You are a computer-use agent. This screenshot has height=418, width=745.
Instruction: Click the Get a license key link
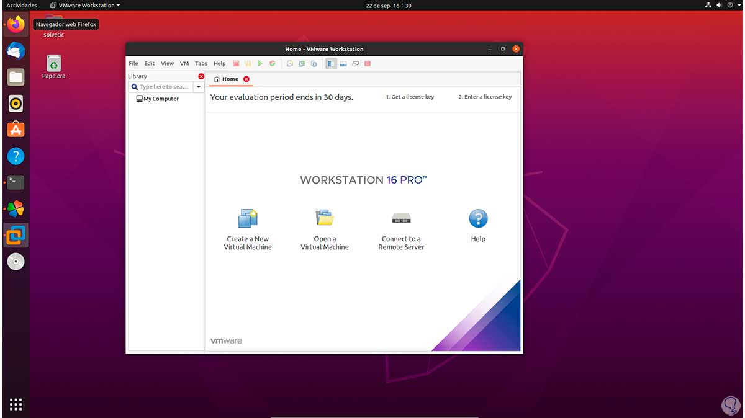coord(410,97)
